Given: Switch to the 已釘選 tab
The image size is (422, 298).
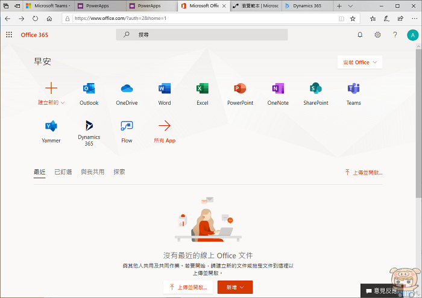Looking at the screenshot, I should (x=63, y=172).
